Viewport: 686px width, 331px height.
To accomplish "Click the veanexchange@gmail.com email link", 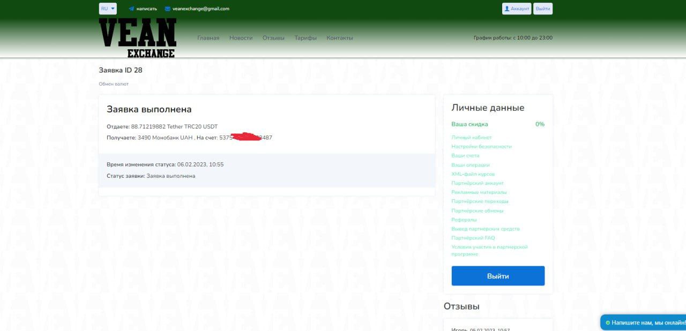I will pos(201,9).
